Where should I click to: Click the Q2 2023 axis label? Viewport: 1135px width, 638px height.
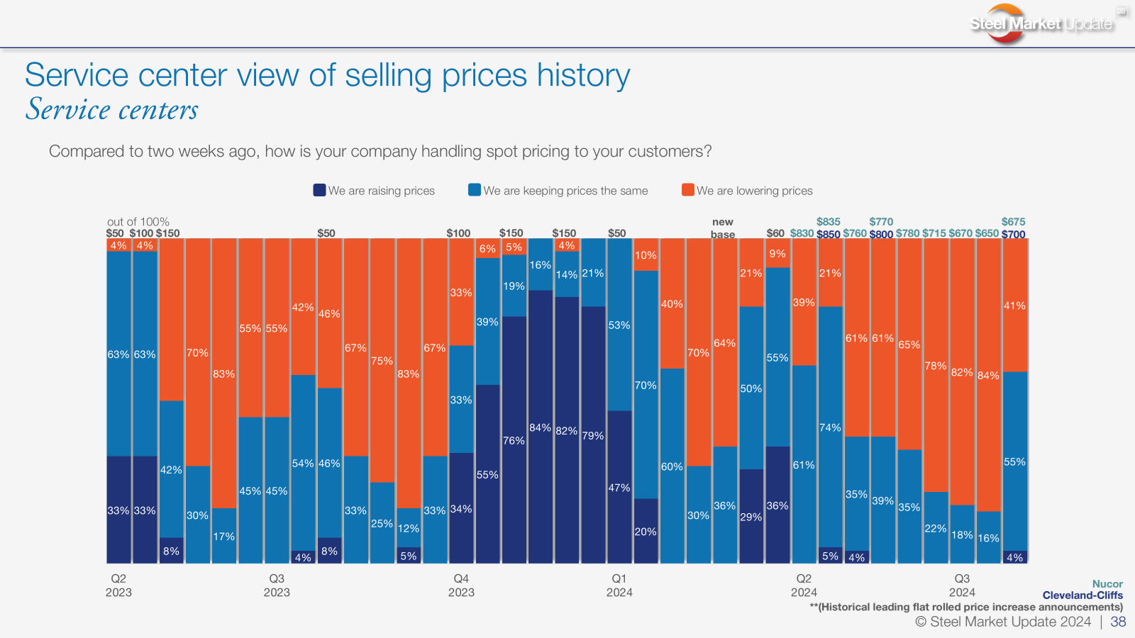click(x=118, y=586)
